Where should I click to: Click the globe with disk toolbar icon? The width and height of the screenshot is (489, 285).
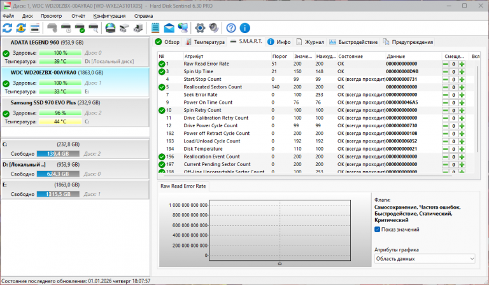pos(110,28)
